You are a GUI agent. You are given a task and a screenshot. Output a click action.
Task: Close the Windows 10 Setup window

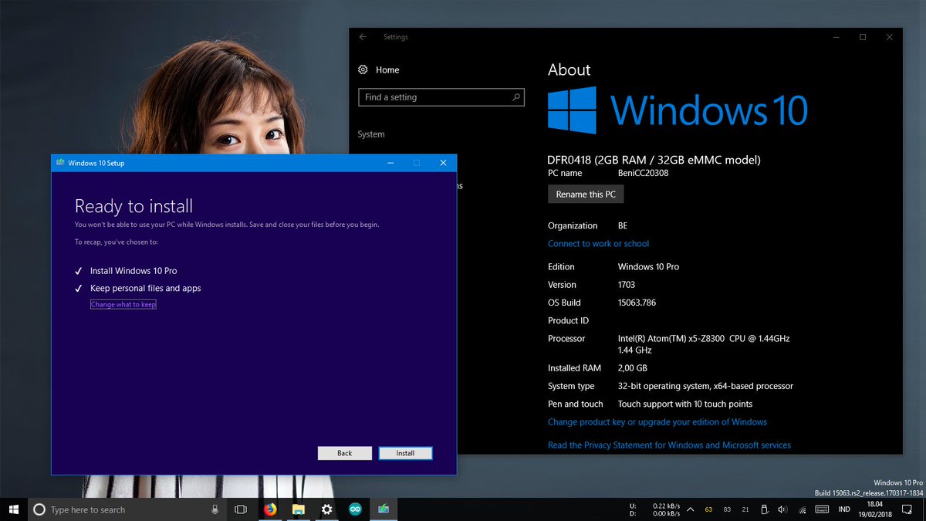click(x=443, y=163)
